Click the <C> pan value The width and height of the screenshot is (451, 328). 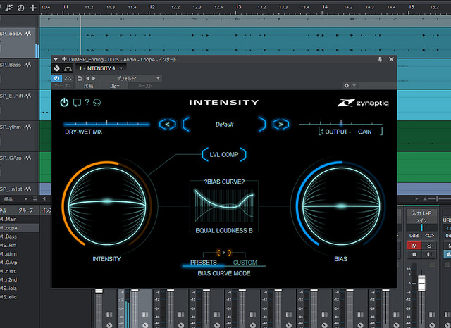[x=429, y=236]
